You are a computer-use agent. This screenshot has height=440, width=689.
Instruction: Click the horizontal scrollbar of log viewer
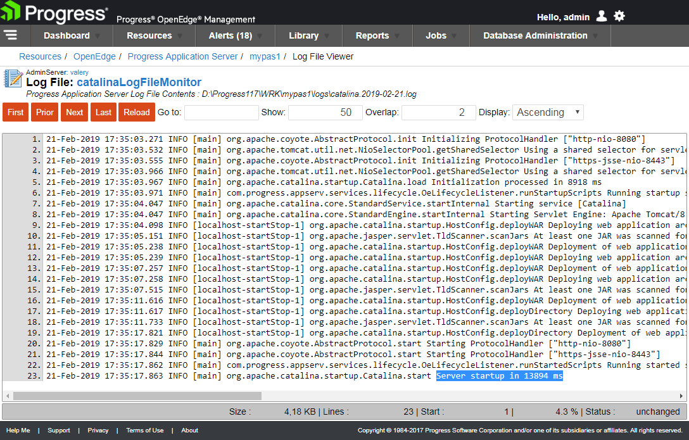click(x=137, y=396)
